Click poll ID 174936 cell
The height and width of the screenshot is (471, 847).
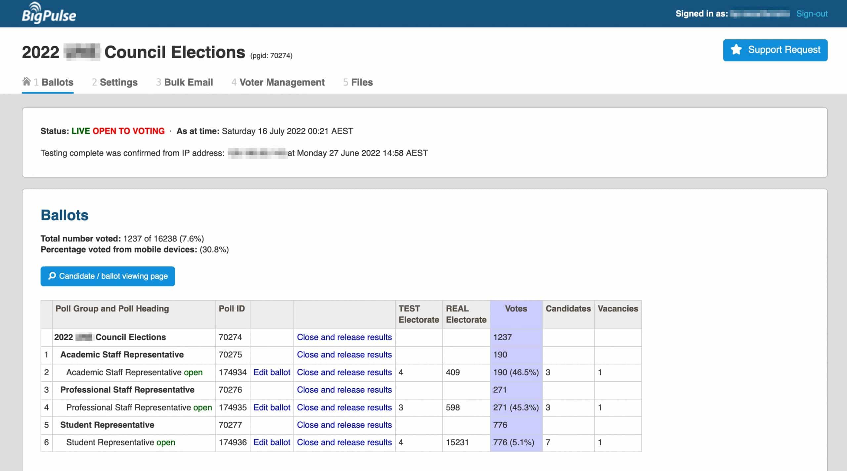[x=233, y=443]
